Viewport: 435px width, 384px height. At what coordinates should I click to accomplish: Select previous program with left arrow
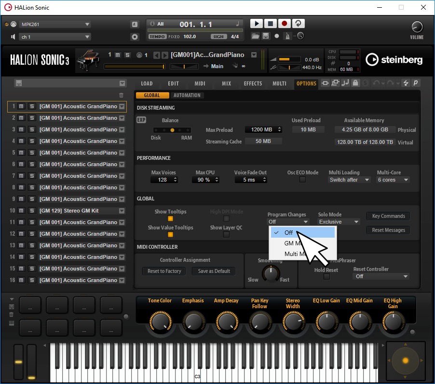coord(156,55)
